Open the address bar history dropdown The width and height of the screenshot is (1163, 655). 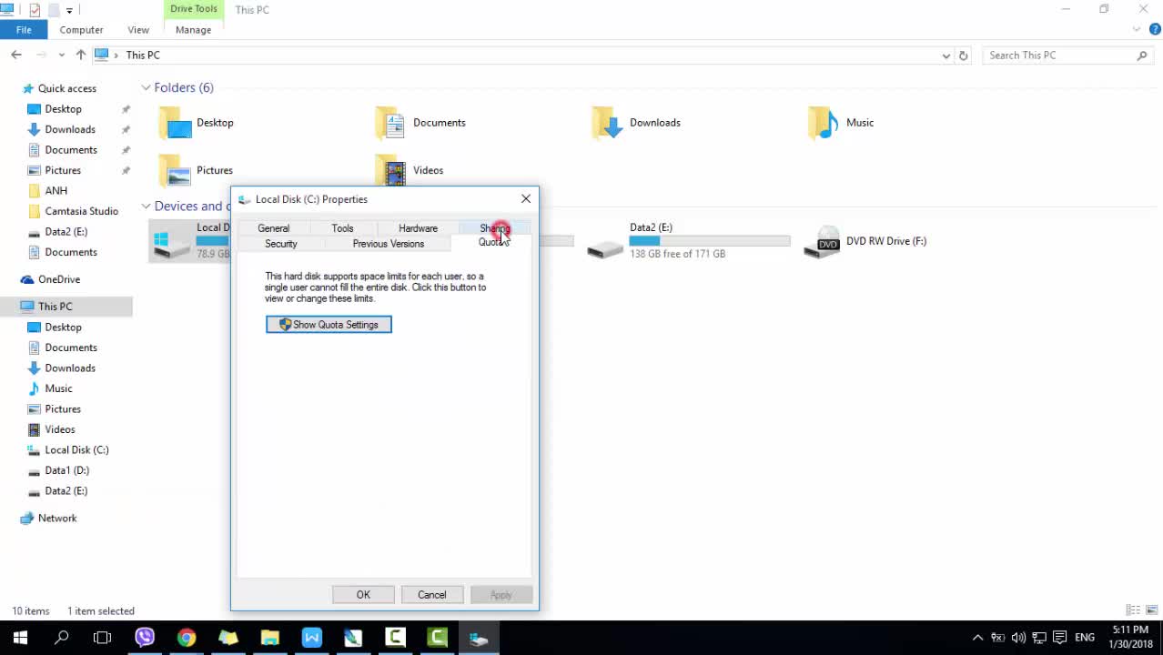(x=946, y=55)
